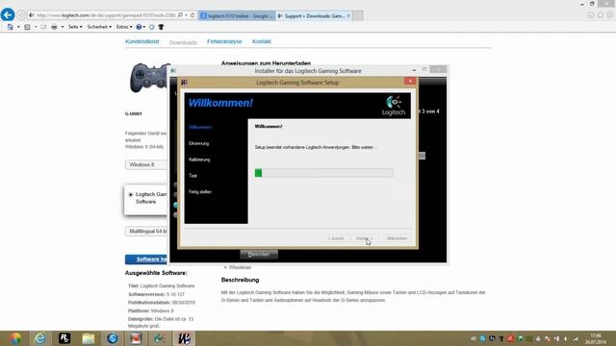Click the home page icon in command bar
This screenshot has height=346, width=616.
[11, 27]
